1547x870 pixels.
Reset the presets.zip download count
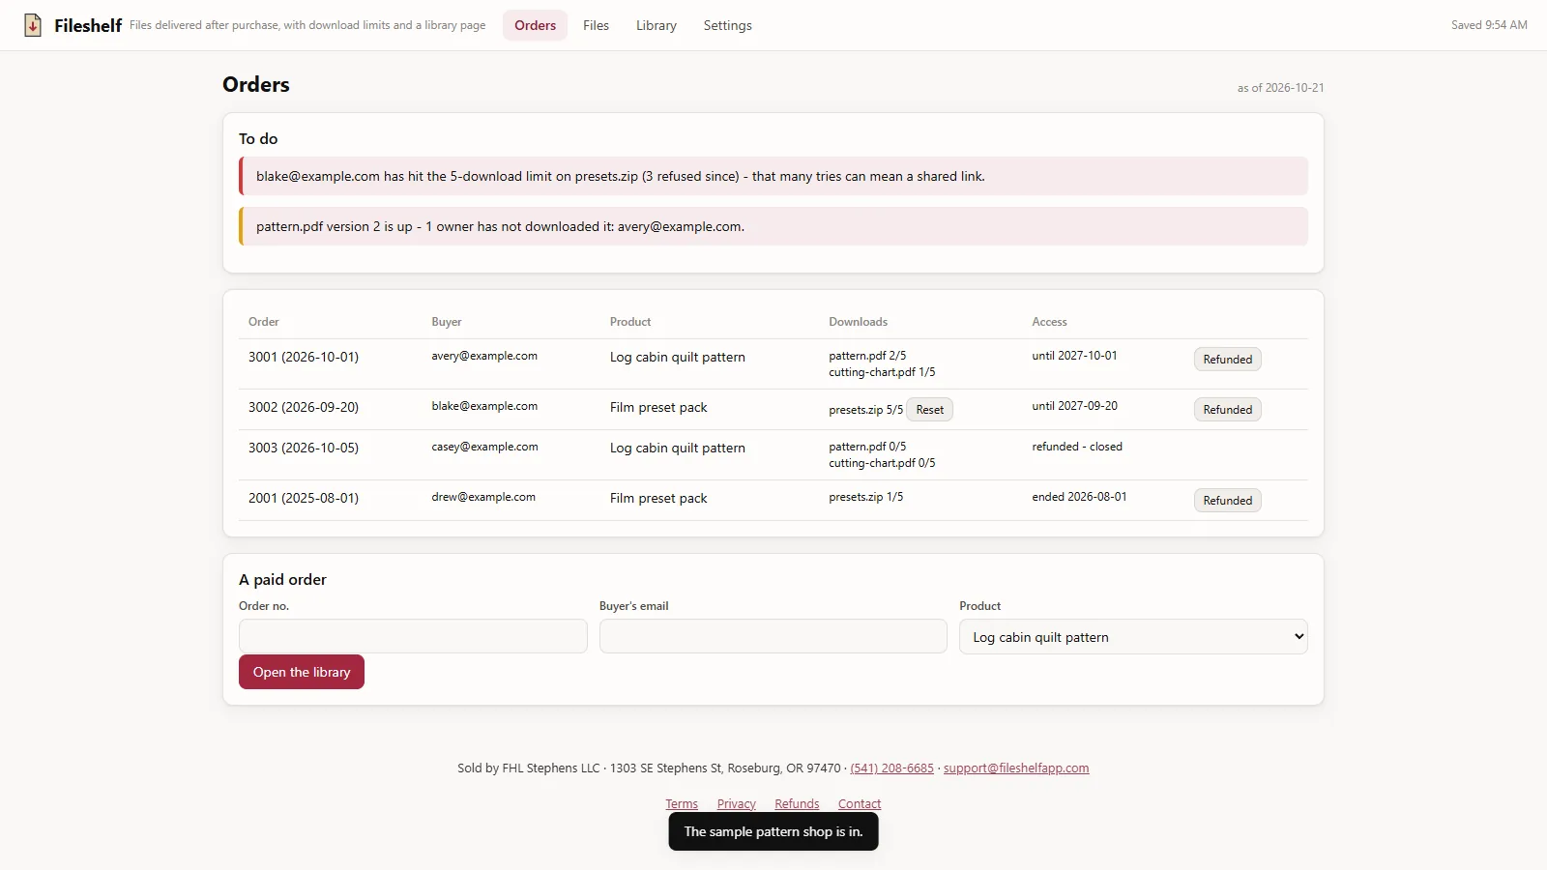929,410
